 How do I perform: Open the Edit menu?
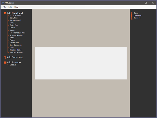(10, 7)
